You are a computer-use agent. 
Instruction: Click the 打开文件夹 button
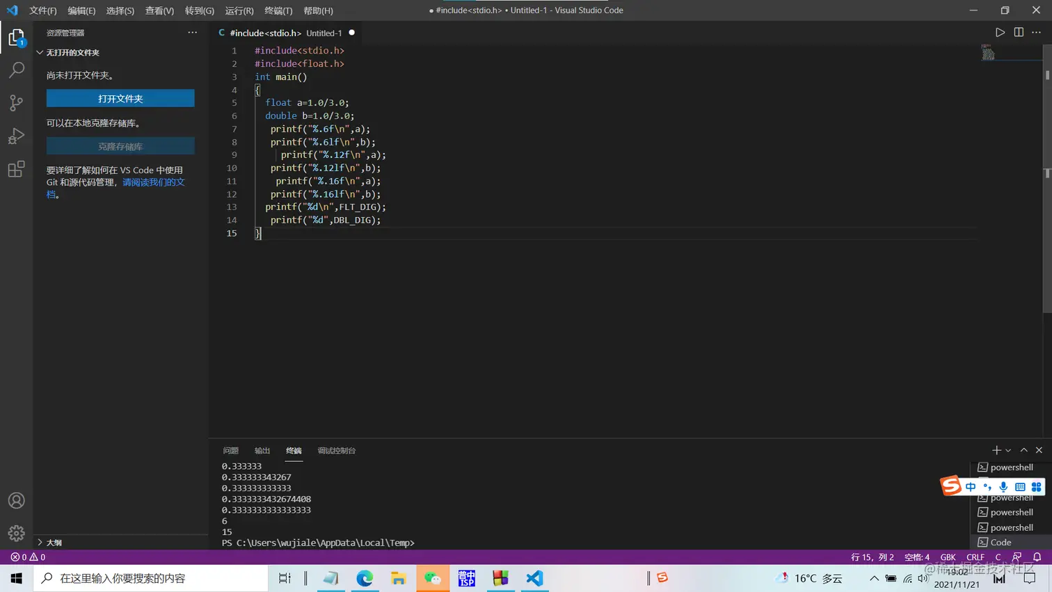click(x=120, y=99)
